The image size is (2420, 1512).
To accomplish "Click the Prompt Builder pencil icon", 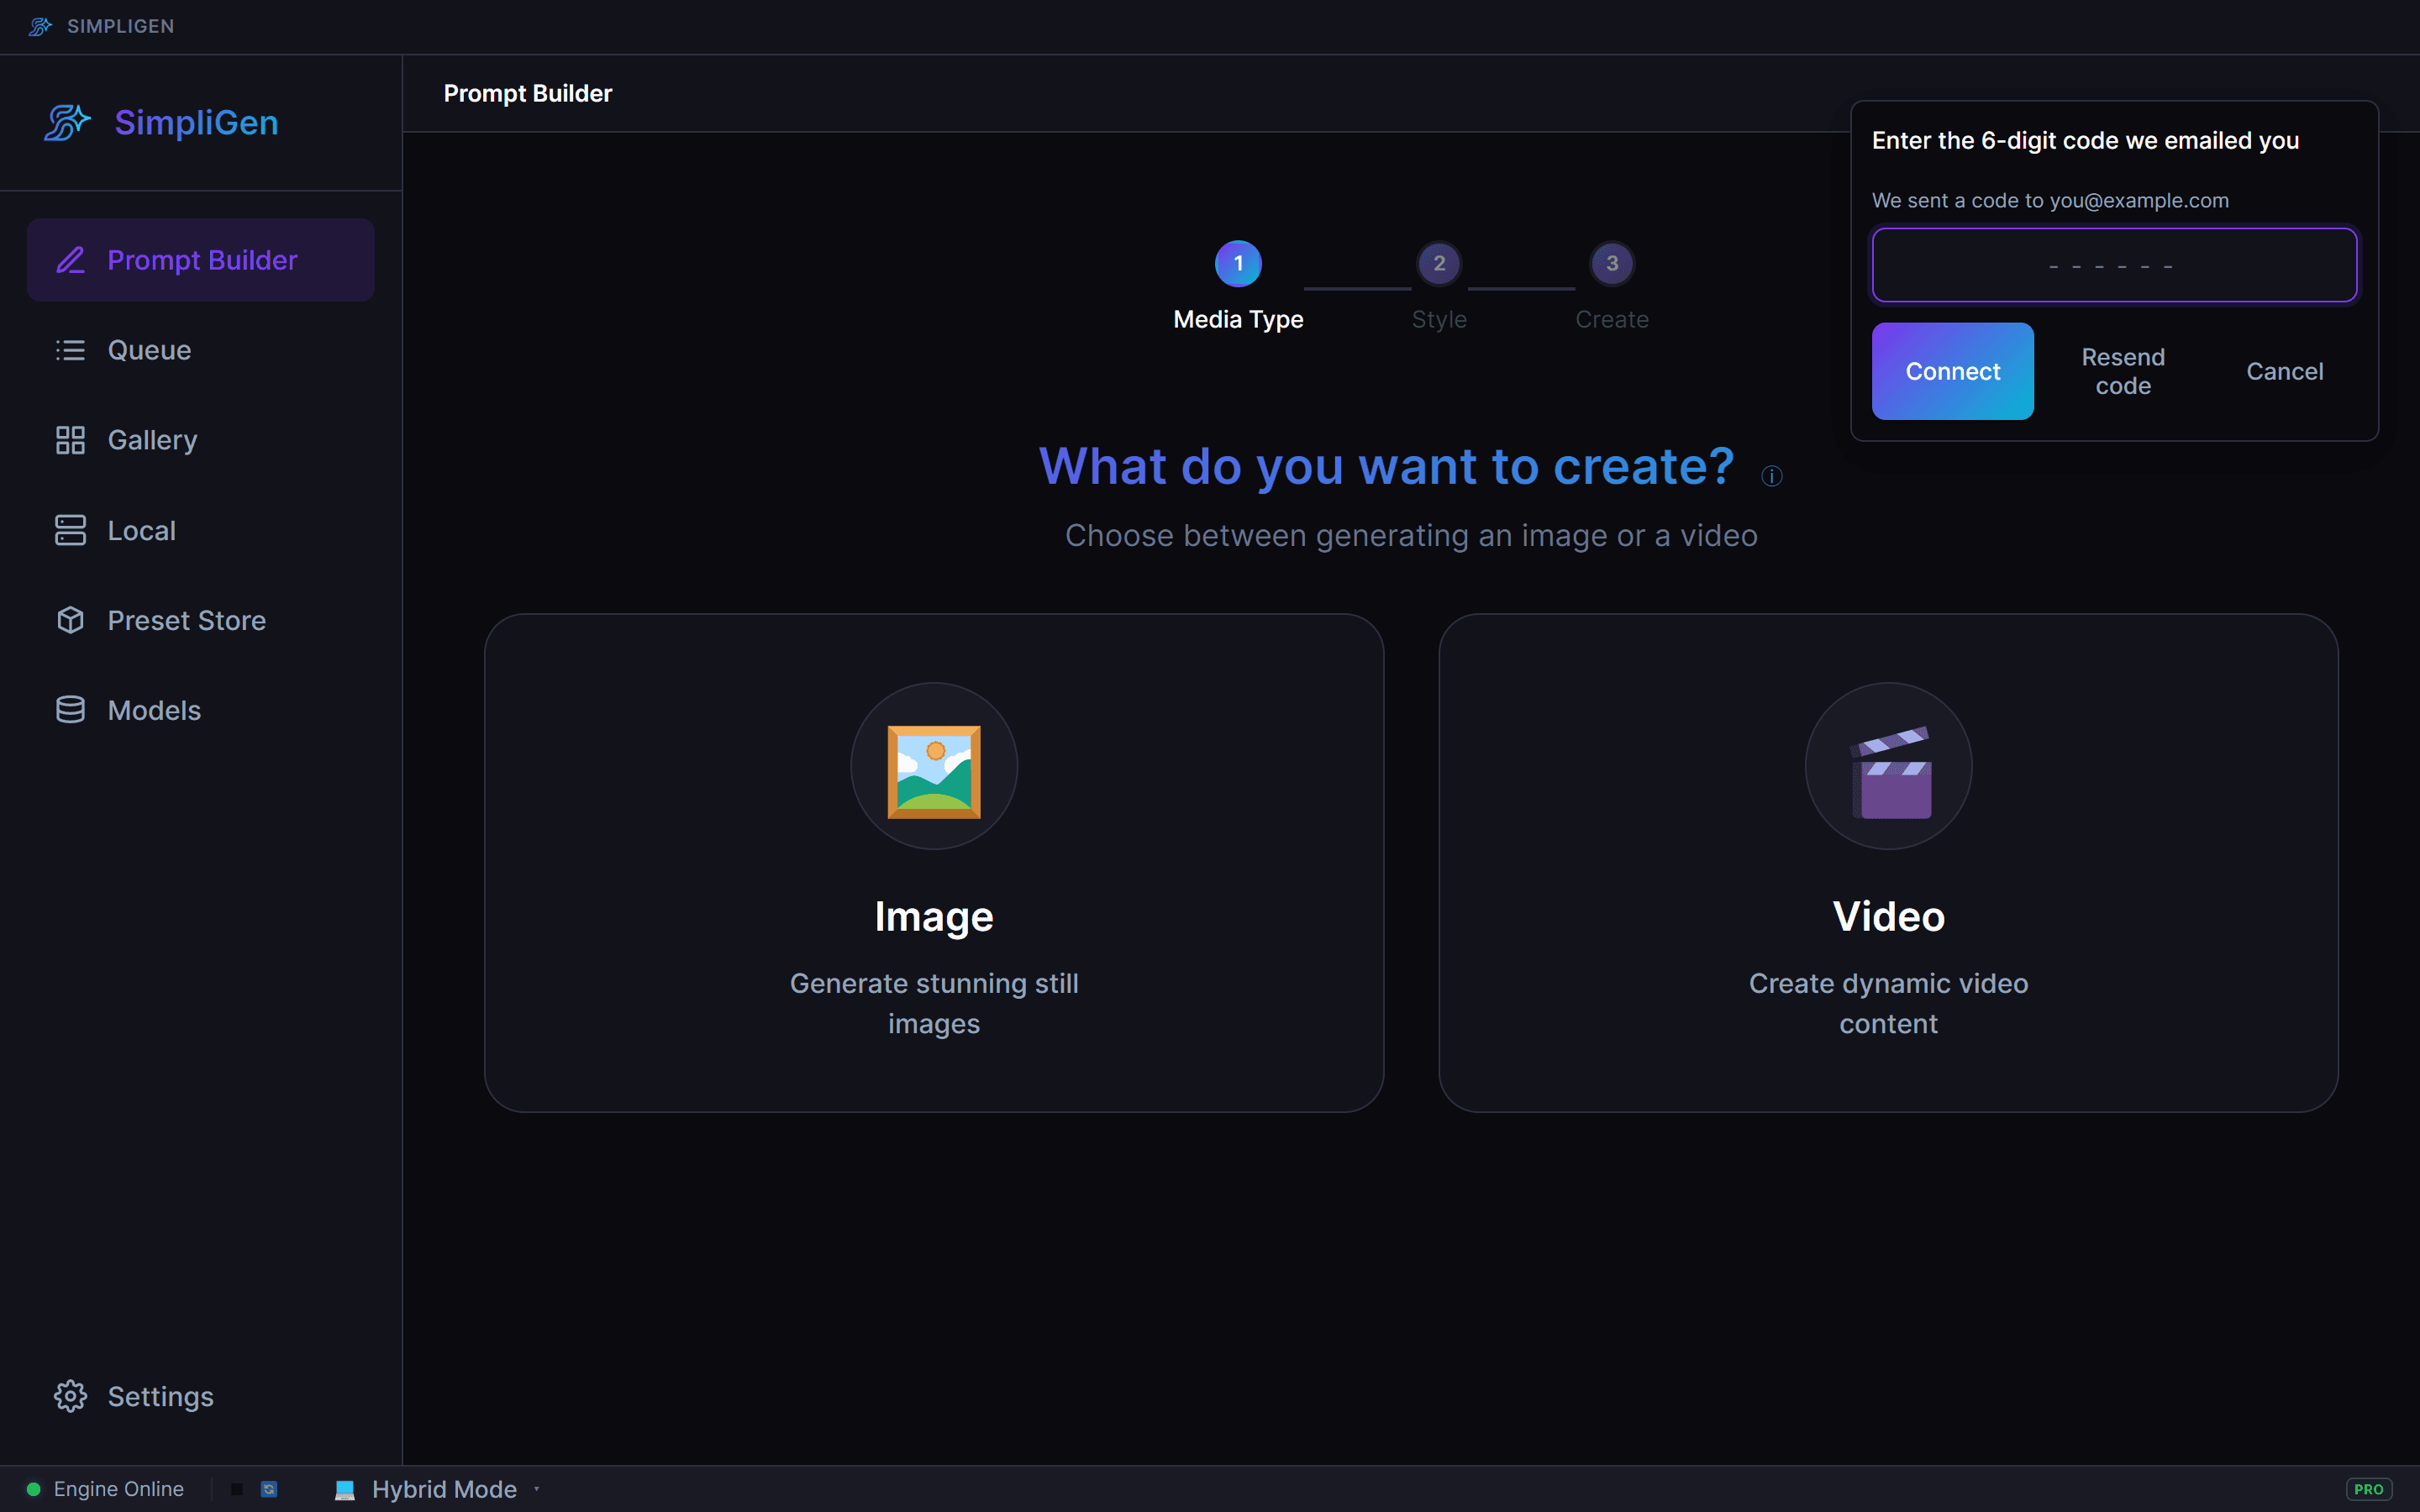I will pos(70,260).
